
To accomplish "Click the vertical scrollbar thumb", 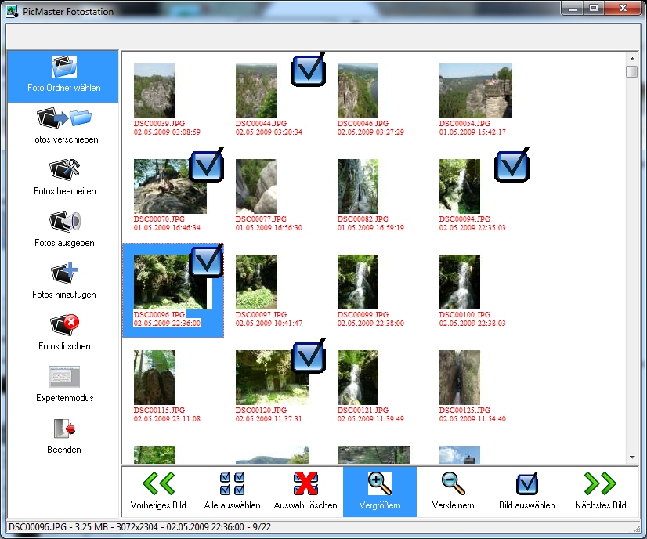I will (x=632, y=71).
